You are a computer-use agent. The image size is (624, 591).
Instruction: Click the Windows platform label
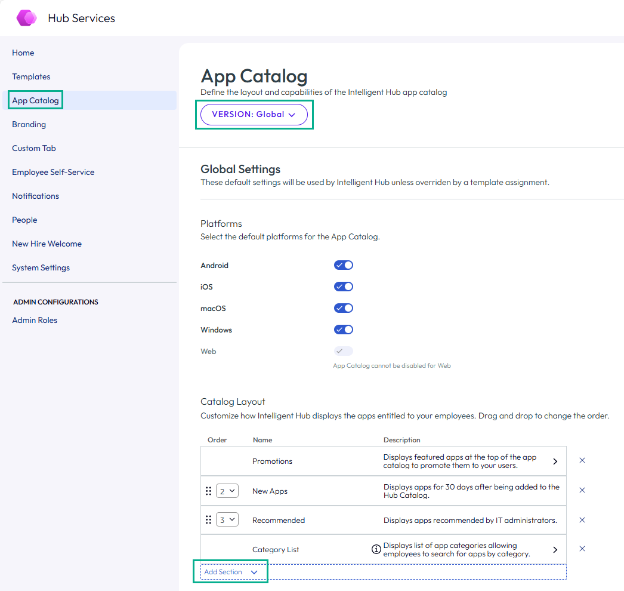216,330
